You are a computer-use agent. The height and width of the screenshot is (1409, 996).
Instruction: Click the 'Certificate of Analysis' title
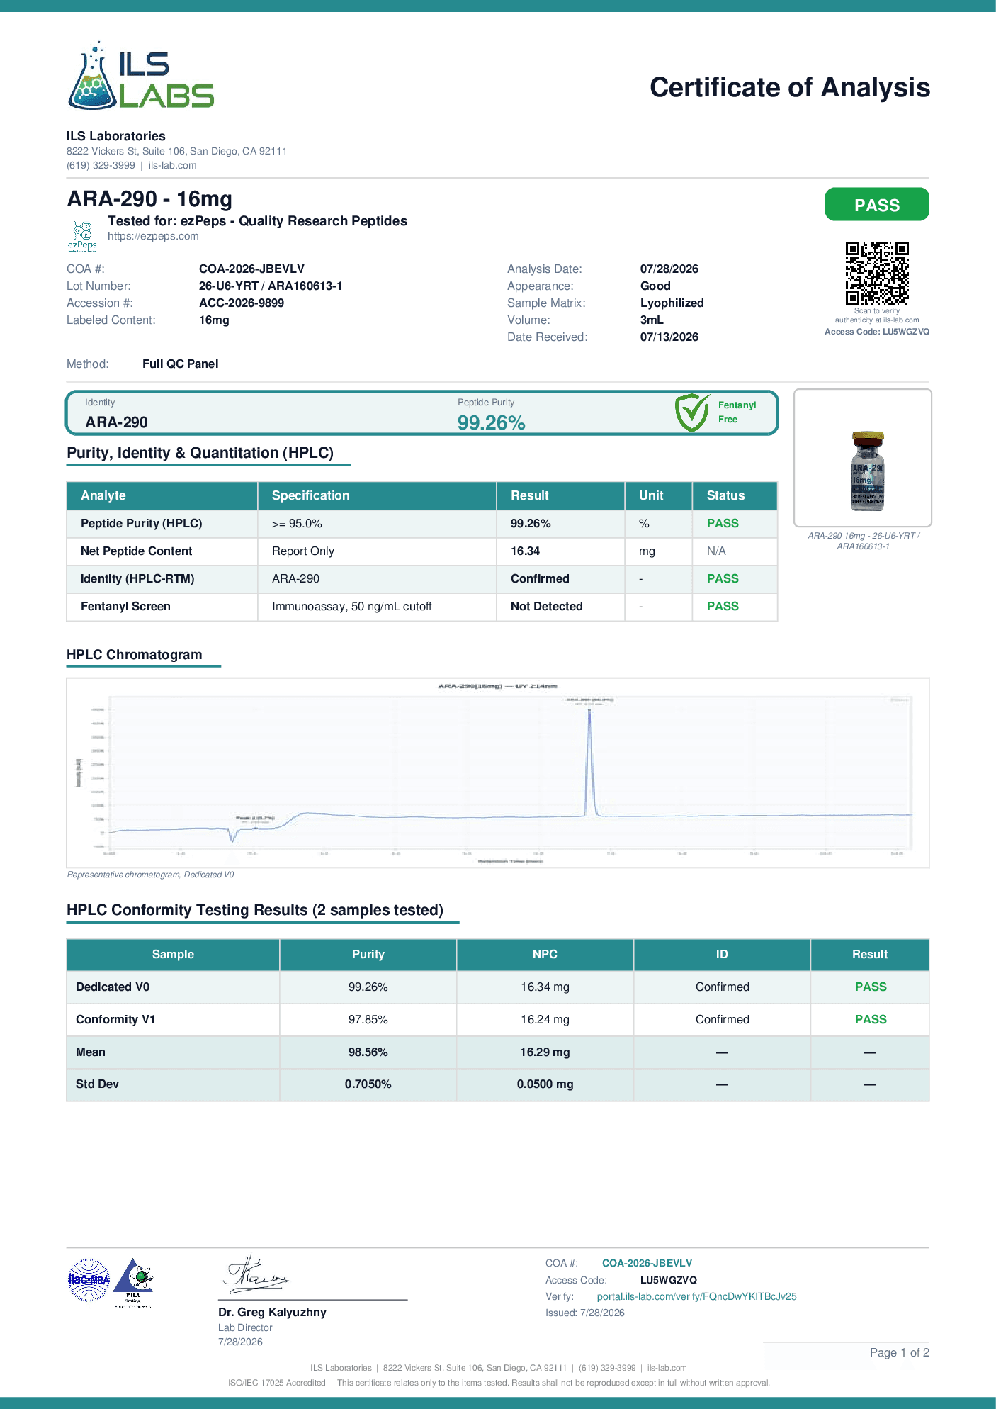[x=790, y=87]
